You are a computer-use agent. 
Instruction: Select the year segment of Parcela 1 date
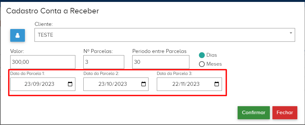[48, 84]
